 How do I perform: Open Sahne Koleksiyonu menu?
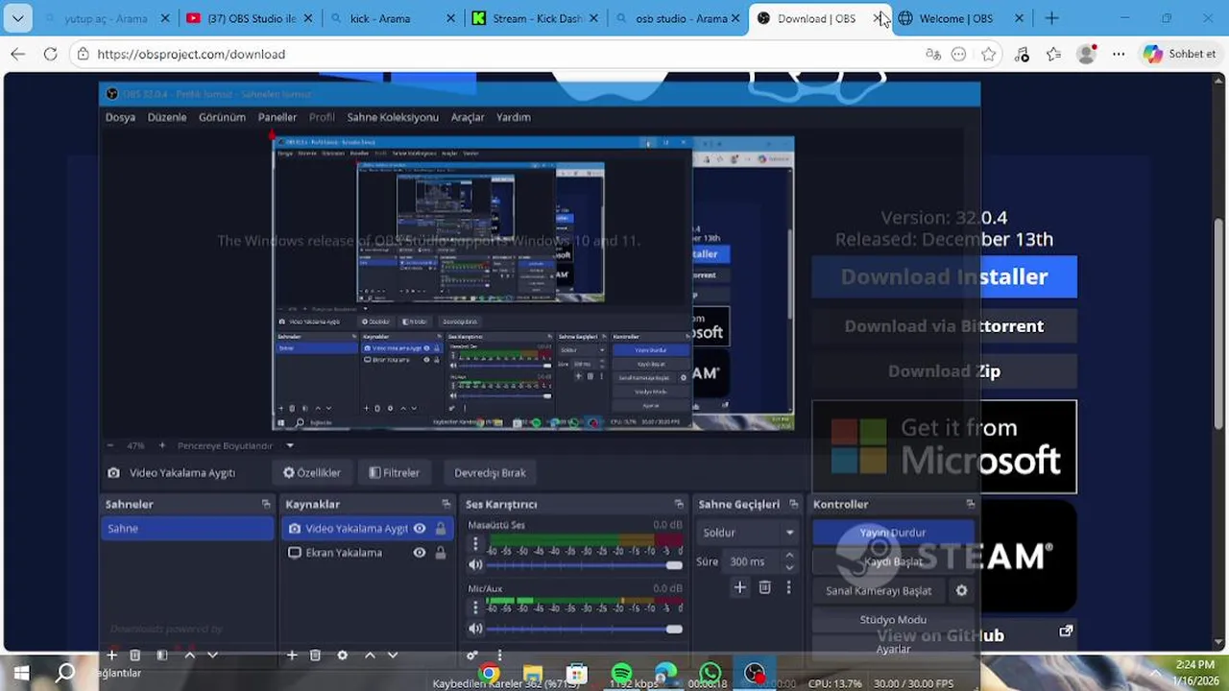click(393, 117)
